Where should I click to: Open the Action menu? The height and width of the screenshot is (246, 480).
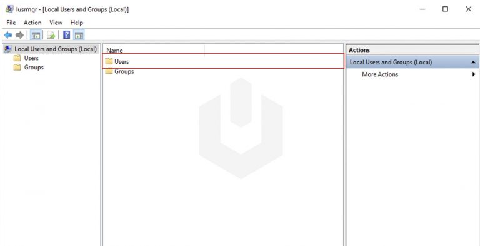click(x=32, y=23)
